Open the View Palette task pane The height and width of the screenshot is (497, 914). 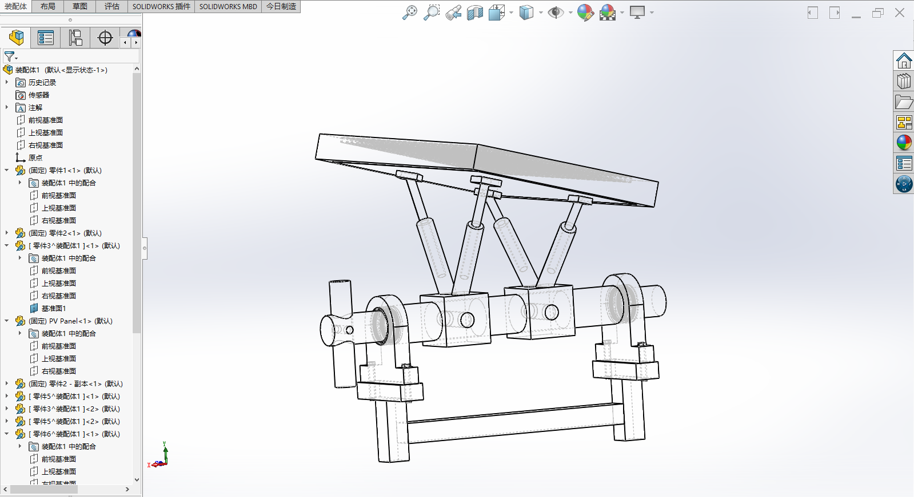(x=904, y=122)
